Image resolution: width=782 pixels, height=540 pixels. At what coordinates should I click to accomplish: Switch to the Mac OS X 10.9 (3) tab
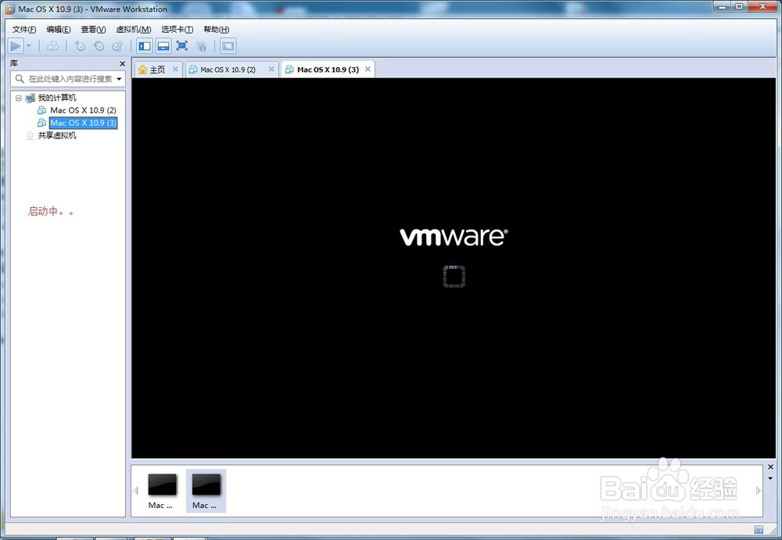pos(328,70)
